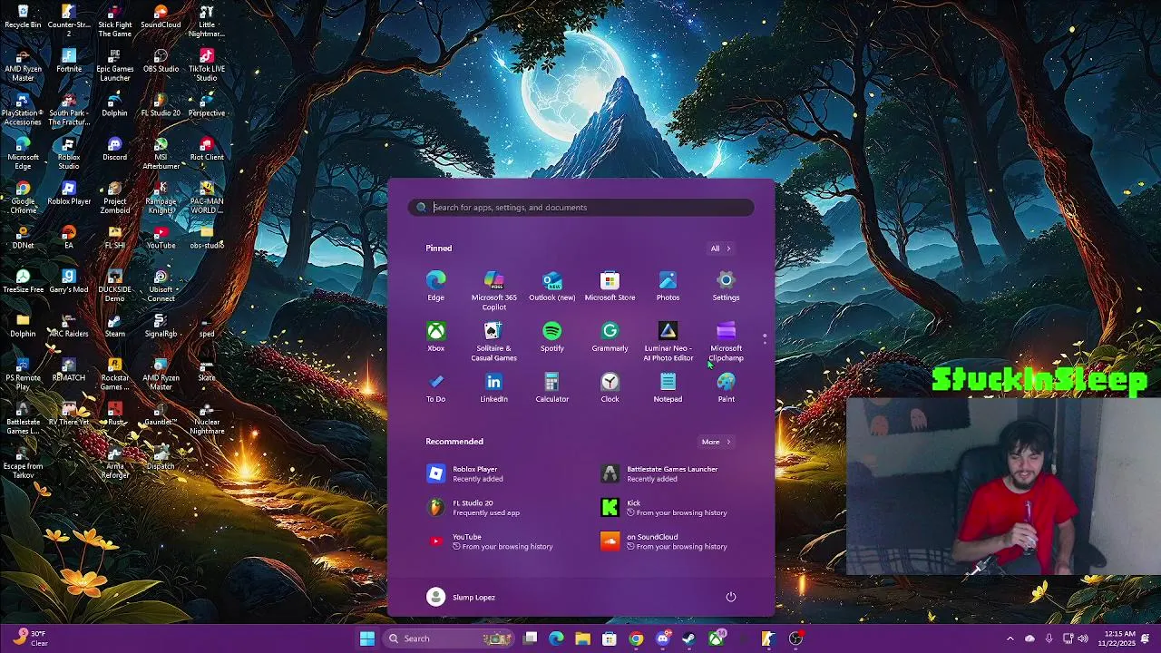This screenshot has height=653, width=1161.
Task: Select the Project Zomboid desktop icon
Action: tap(114, 198)
